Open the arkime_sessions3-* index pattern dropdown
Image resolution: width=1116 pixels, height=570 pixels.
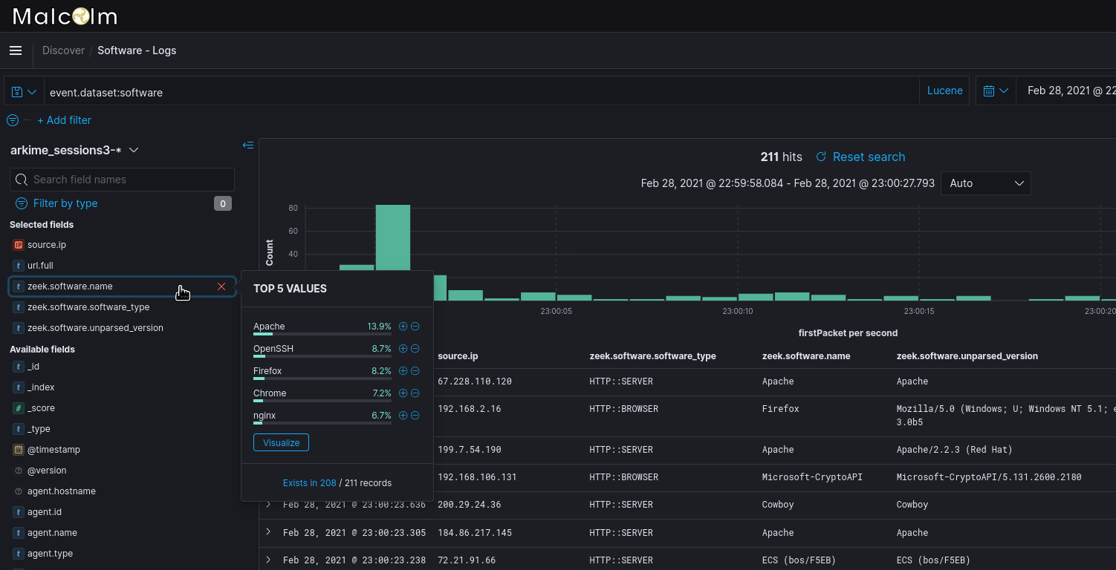click(134, 150)
